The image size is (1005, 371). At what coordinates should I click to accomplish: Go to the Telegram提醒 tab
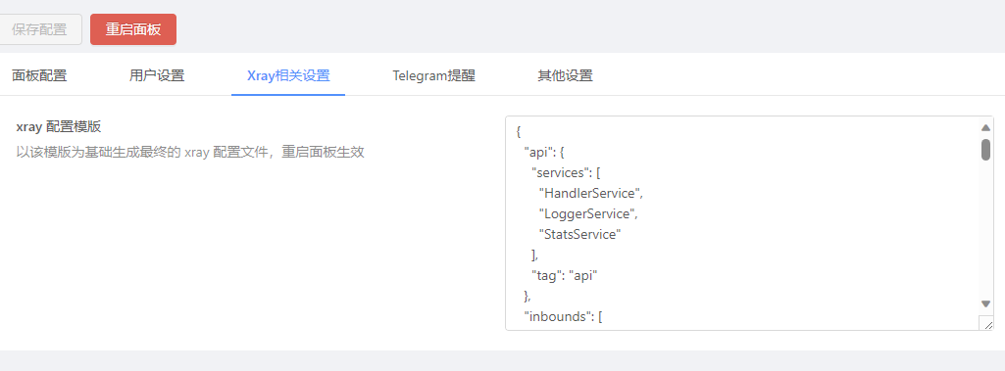(434, 75)
